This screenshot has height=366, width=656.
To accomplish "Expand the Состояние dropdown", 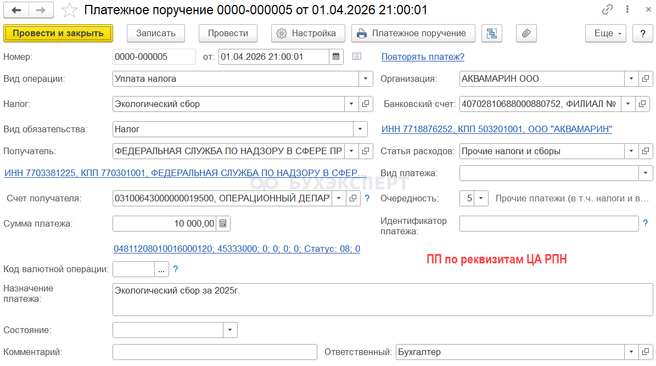I will click(x=230, y=330).
